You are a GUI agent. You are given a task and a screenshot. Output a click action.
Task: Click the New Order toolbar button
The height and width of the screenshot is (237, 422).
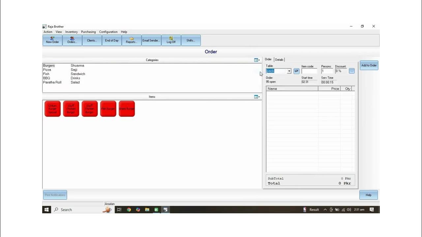point(52,40)
